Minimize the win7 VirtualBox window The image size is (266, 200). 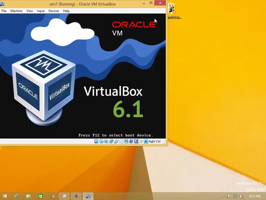(144, 3)
